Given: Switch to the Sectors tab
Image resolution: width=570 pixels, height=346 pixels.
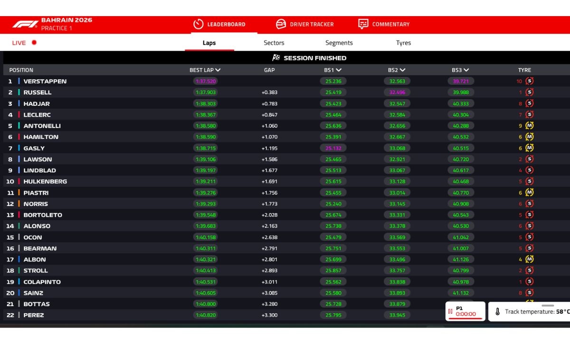Looking at the screenshot, I should [x=274, y=43].
